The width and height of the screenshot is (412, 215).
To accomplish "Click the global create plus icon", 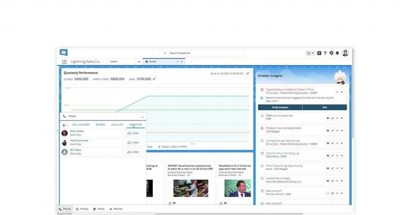I will click(x=319, y=53).
